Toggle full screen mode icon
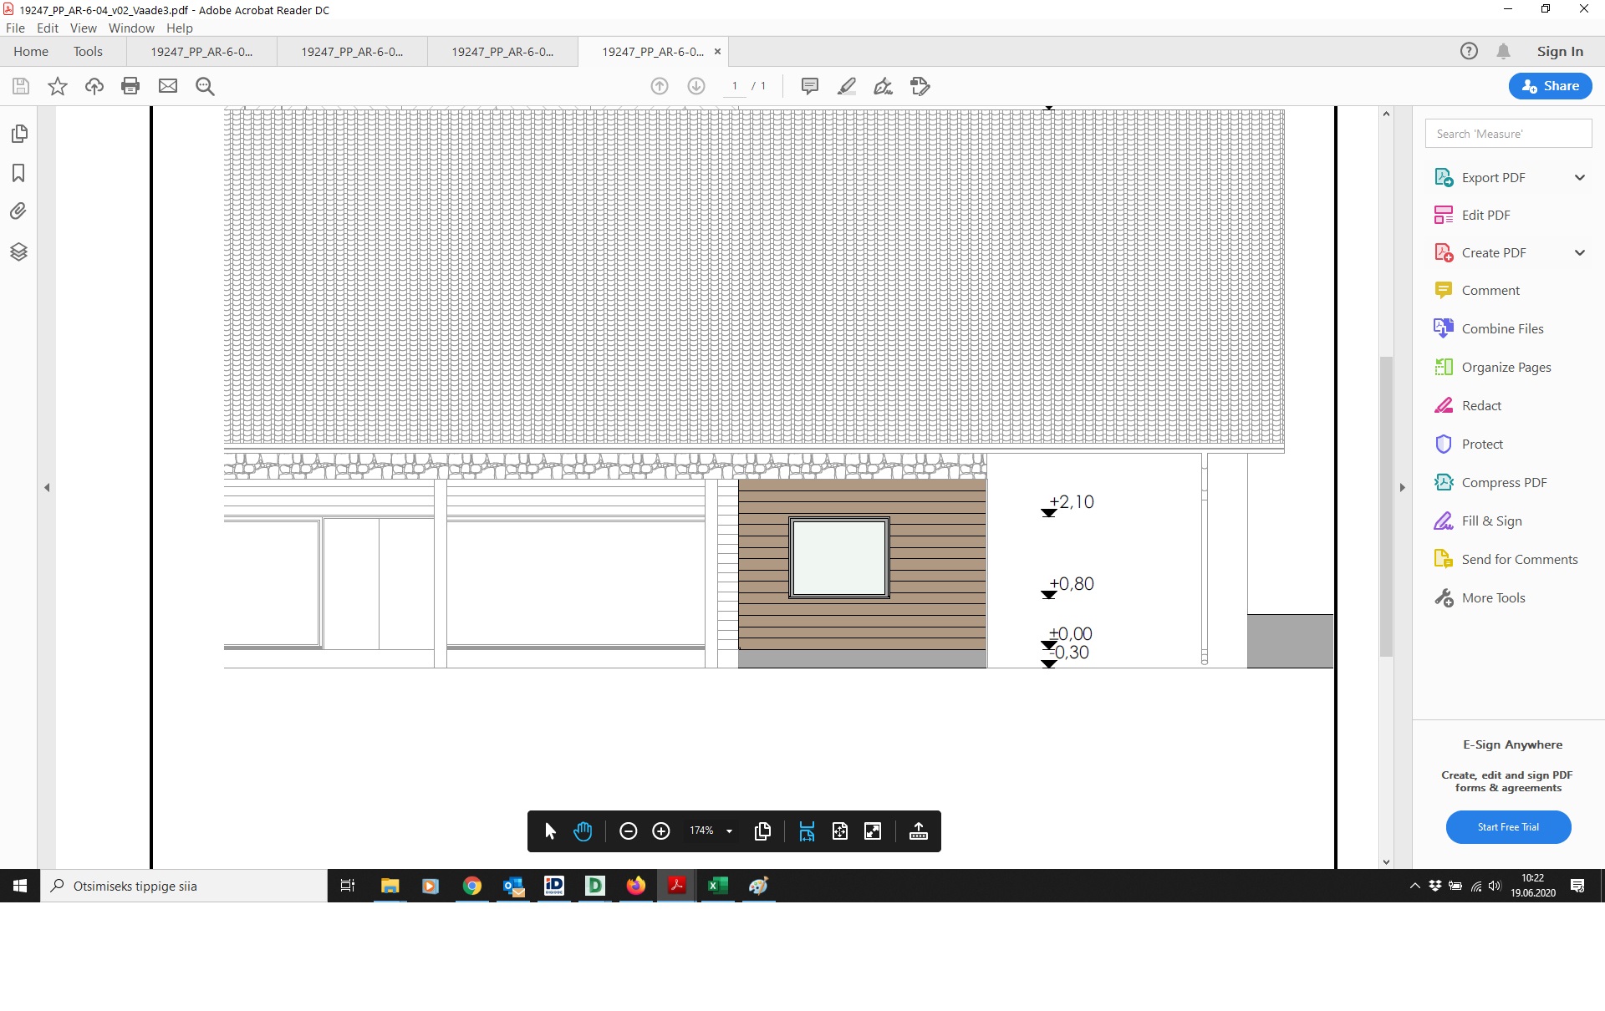The width and height of the screenshot is (1605, 1011). tap(873, 831)
